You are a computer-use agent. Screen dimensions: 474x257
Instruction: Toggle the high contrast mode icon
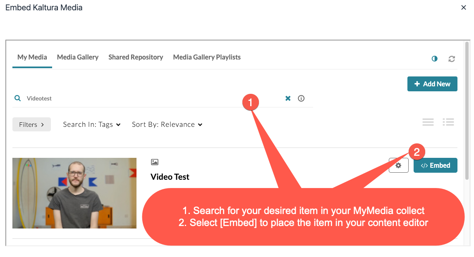434,59
